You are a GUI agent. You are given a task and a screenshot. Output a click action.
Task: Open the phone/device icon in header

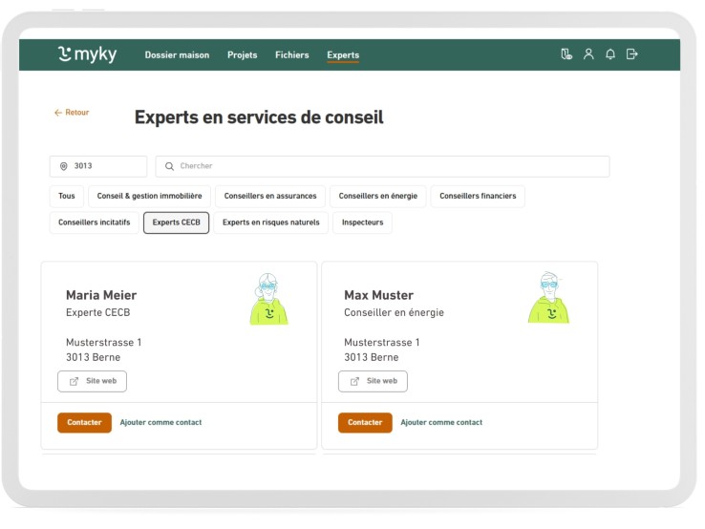pos(566,54)
